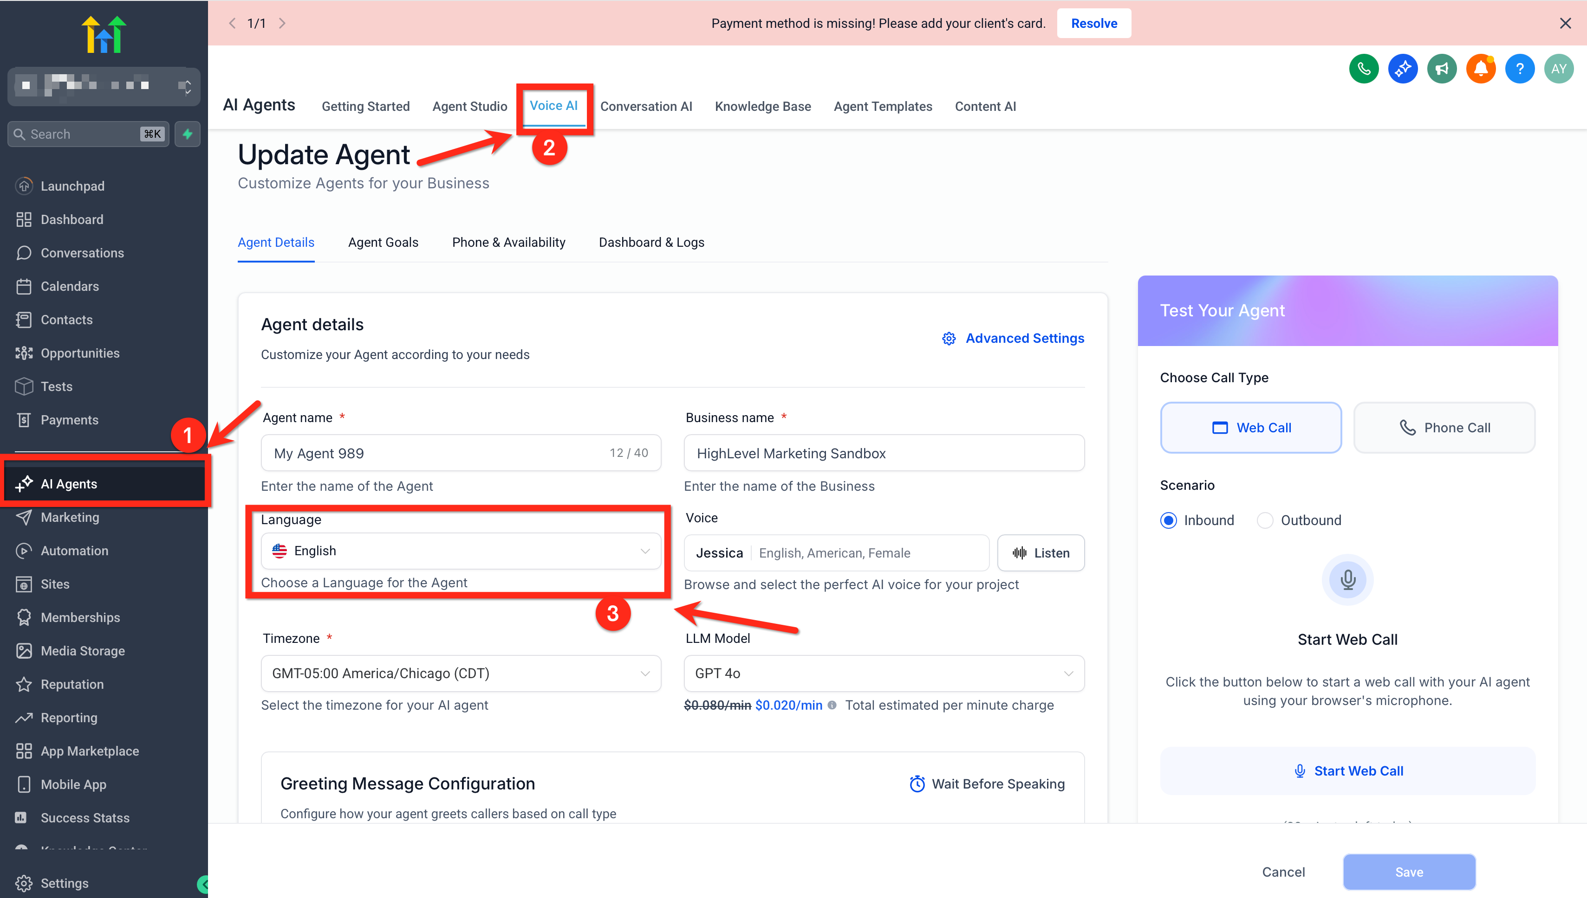The height and width of the screenshot is (898, 1587).
Task: Expand the Language dropdown showing English
Action: click(x=461, y=551)
